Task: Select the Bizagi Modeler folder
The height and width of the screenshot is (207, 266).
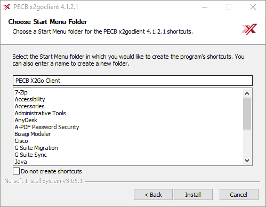Action: point(33,134)
